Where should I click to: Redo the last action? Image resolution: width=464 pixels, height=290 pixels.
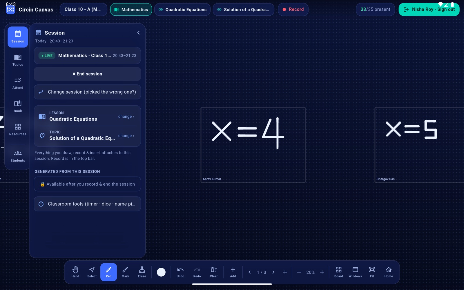click(x=197, y=272)
